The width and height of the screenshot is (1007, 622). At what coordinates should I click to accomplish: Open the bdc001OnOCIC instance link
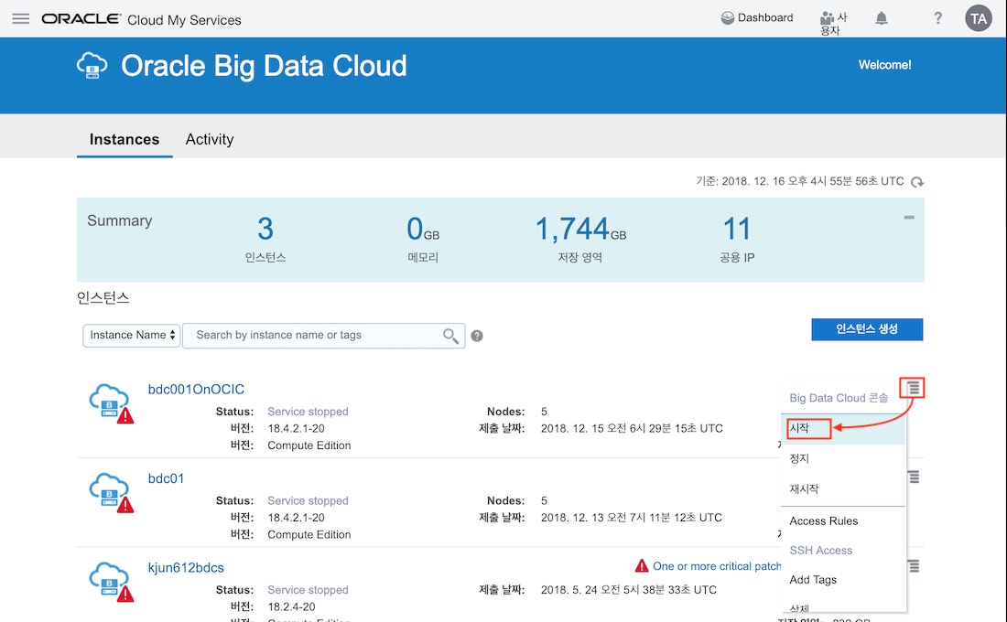pos(196,390)
